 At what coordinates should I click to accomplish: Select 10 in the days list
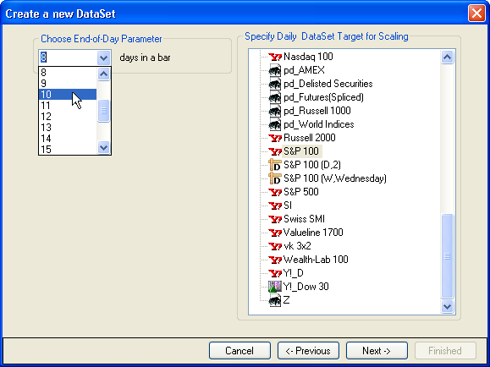[x=68, y=95]
